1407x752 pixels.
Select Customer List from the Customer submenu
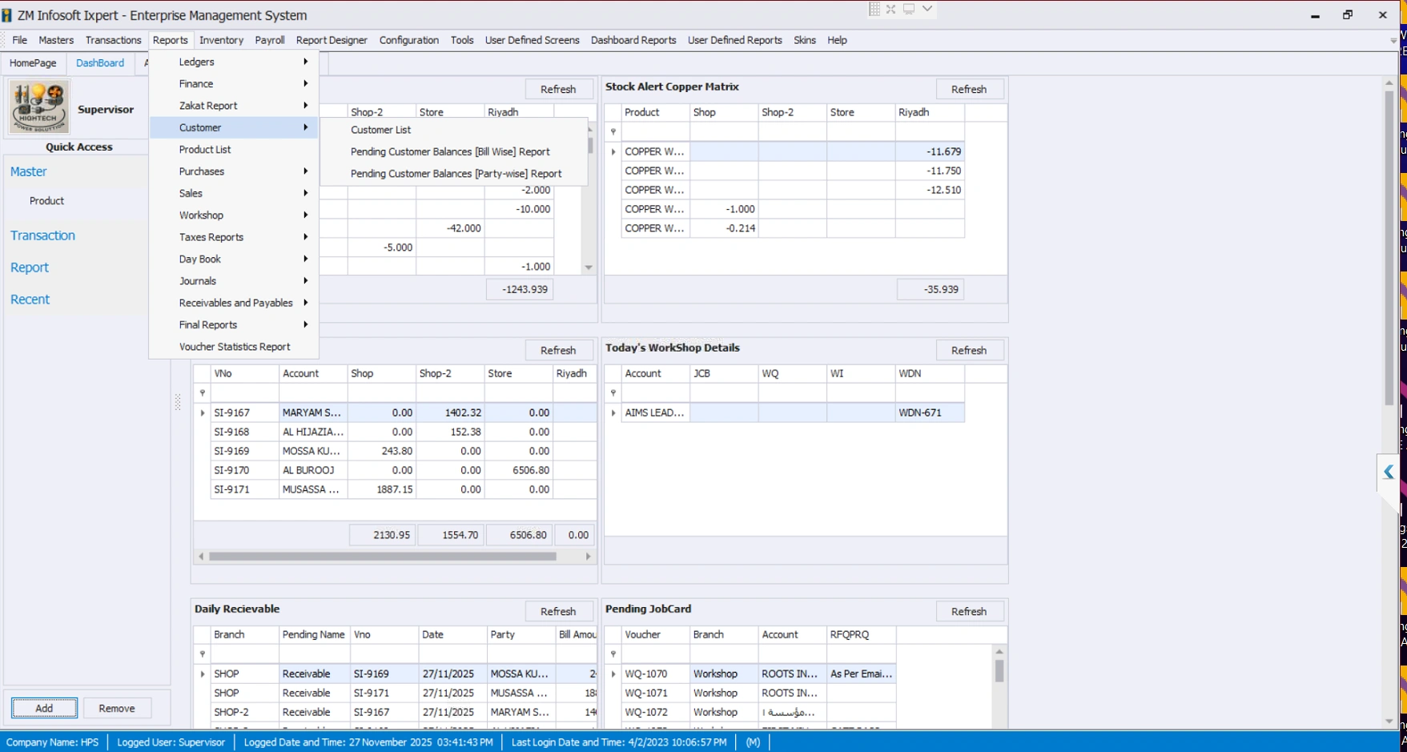point(380,130)
